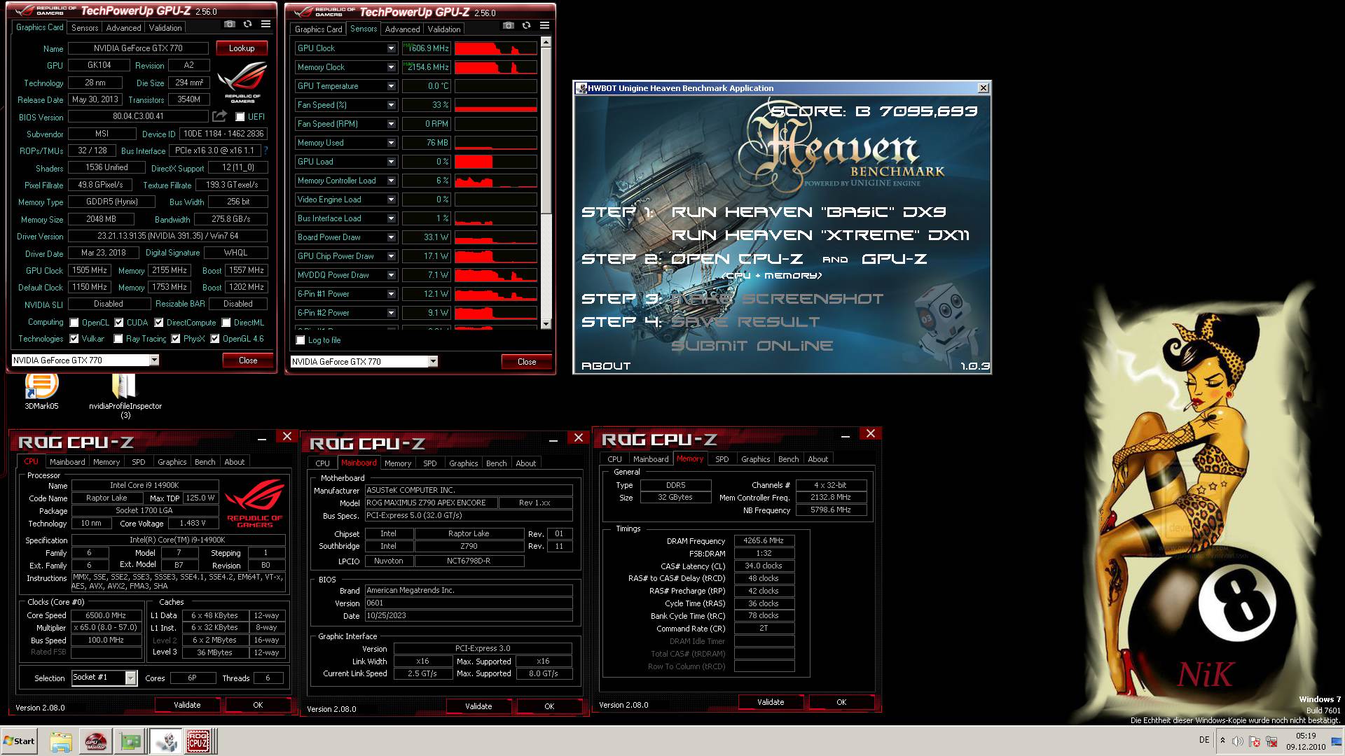Click network tray icon with red X
Screen dimensions: 1345x756
[x=1271, y=741]
